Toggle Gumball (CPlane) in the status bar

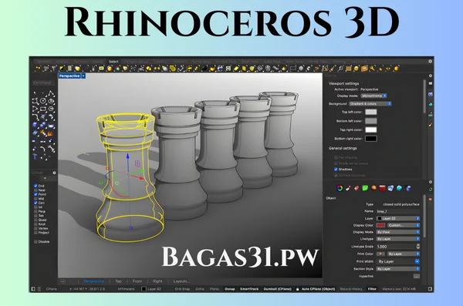[x=277, y=289]
